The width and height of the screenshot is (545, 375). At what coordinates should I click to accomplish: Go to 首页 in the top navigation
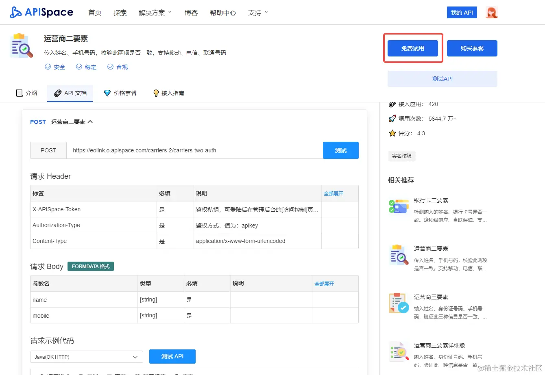(95, 13)
